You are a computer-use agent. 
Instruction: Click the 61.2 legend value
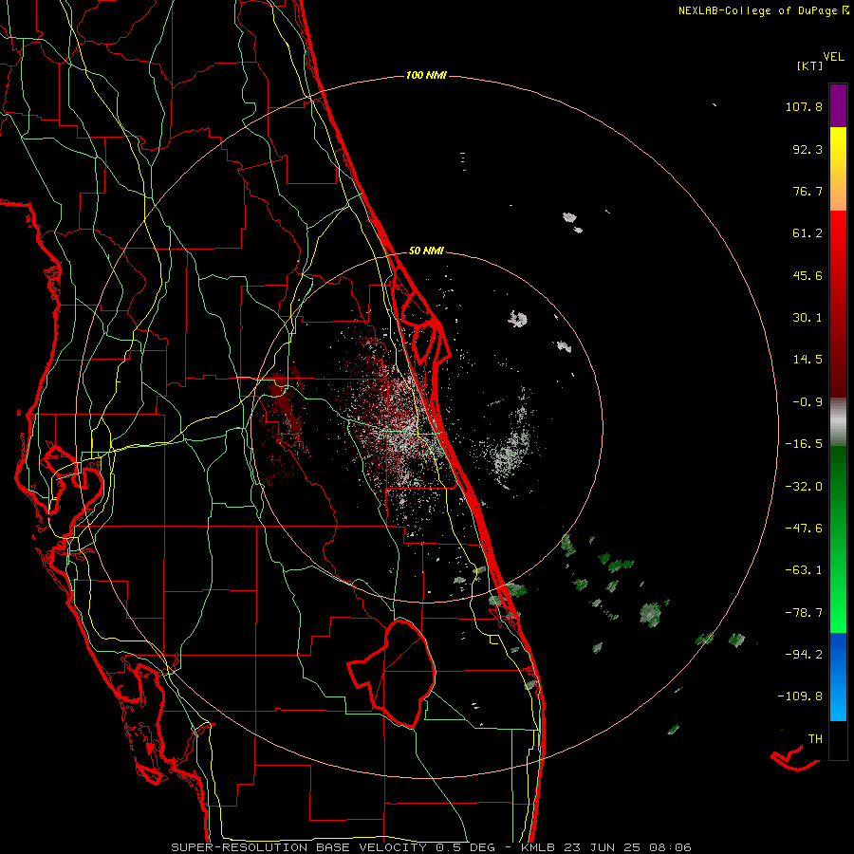(808, 233)
